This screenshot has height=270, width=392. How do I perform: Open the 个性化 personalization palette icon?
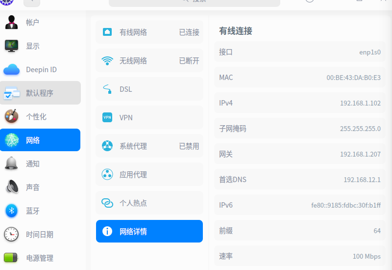point(11,116)
